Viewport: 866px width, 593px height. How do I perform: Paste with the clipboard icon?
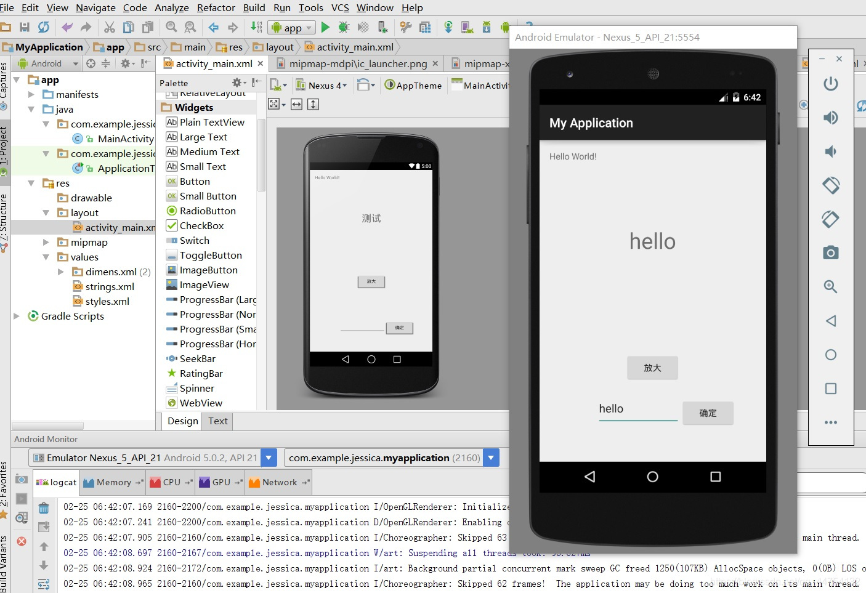[148, 27]
